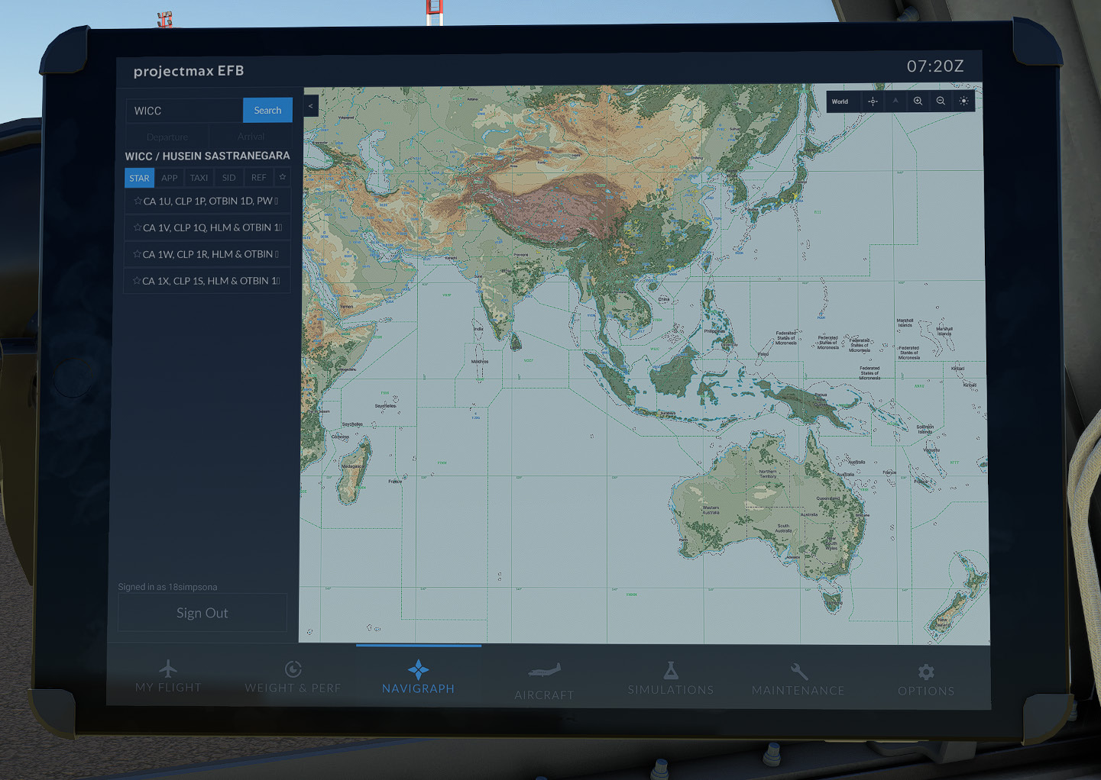Click the heading-up arrow icon in map toolbar

click(895, 102)
